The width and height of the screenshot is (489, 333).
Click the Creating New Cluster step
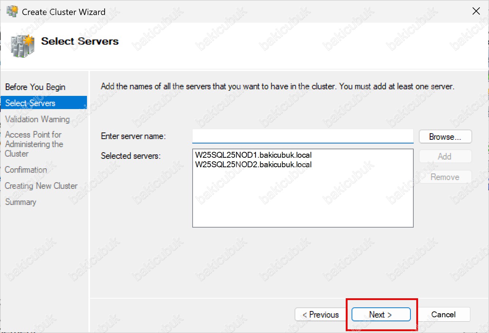(x=41, y=186)
